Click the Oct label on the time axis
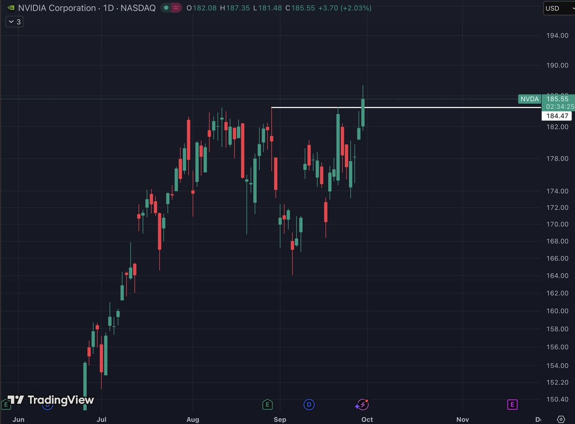 pyautogui.click(x=367, y=420)
